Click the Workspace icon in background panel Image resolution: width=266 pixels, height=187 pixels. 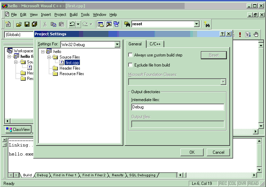click(x=9, y=51)
